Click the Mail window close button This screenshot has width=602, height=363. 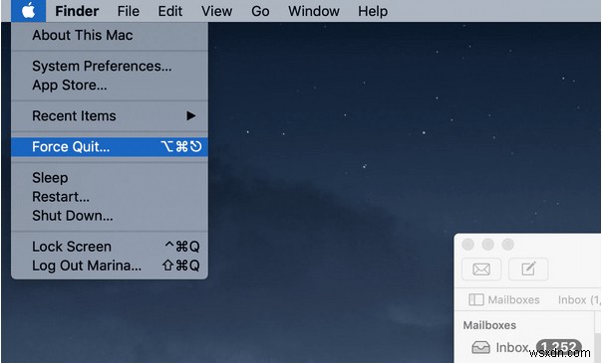tap(467, 245)
